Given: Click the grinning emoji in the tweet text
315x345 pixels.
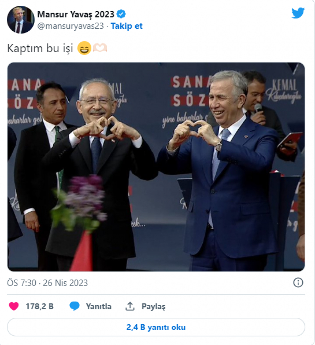Looking at the screenshot, I should click(83, 48).
